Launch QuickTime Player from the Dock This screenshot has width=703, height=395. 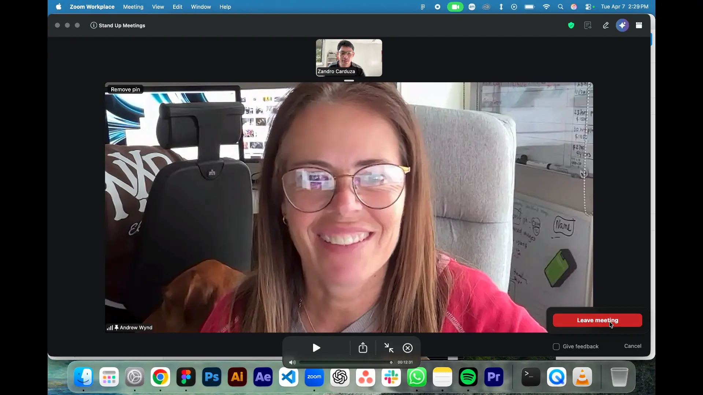[557, 377]
